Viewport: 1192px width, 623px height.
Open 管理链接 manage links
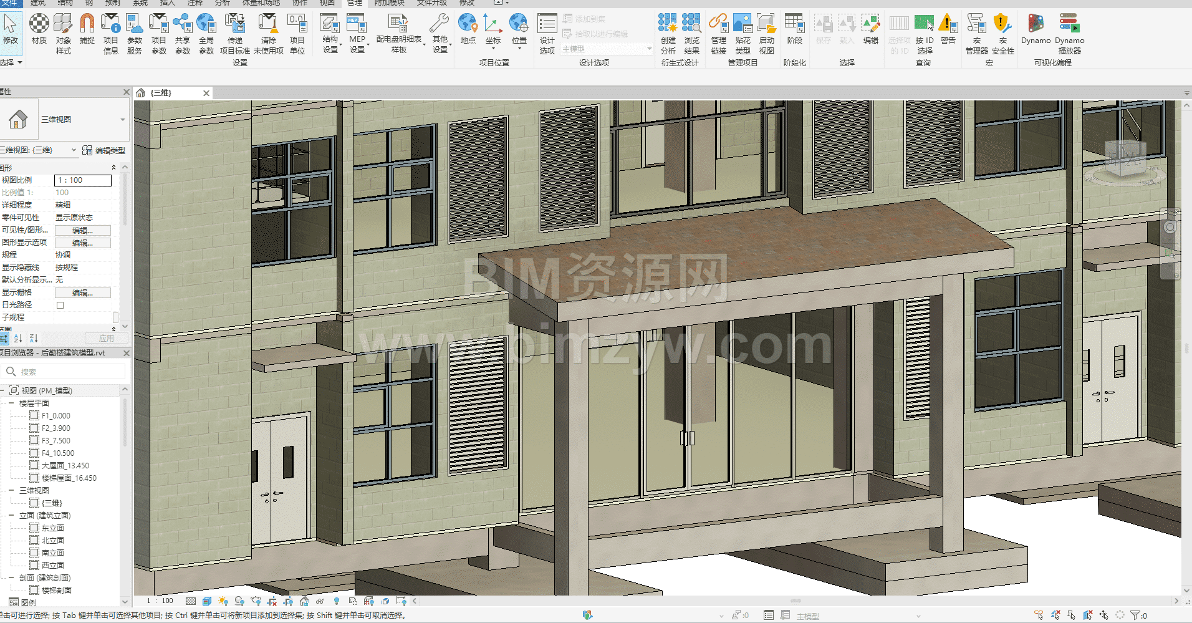coord(718,34)
